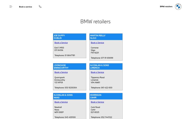The image size is (191, 119).
Task: Click the Quarrypark address line
Action: click(59, 77)
